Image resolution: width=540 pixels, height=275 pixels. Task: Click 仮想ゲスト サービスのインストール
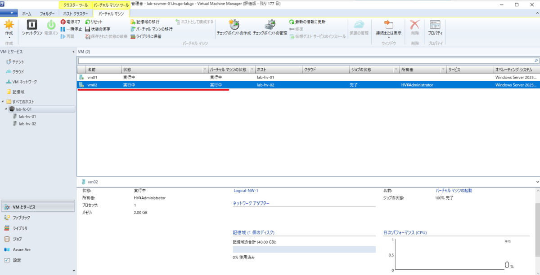(318, 36)
